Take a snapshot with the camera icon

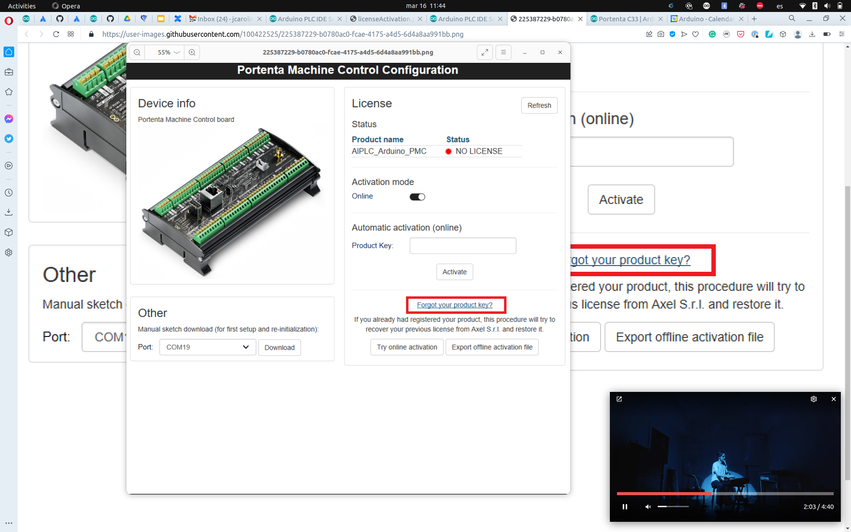pos(661,34)
